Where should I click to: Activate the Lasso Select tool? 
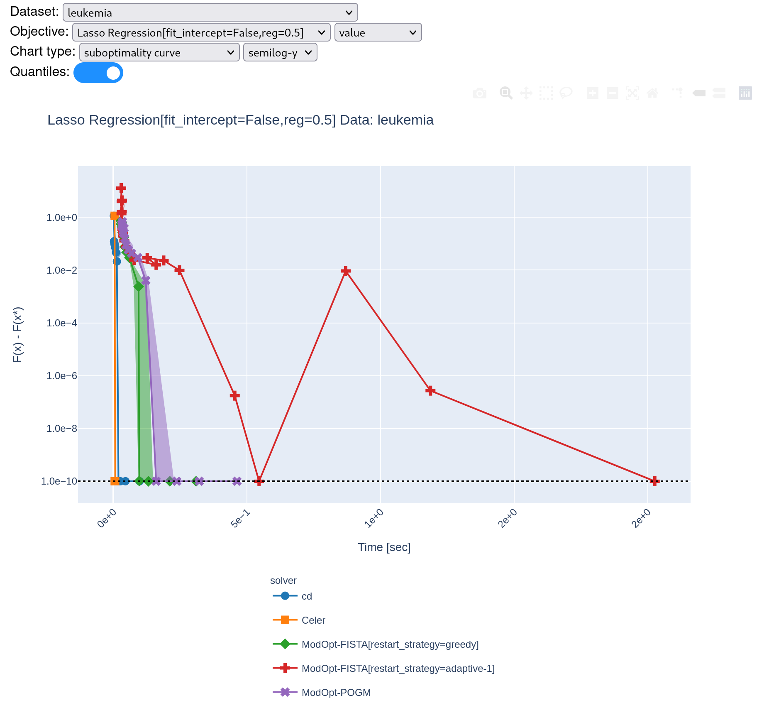pyautogui.click(x=566, y=93)
